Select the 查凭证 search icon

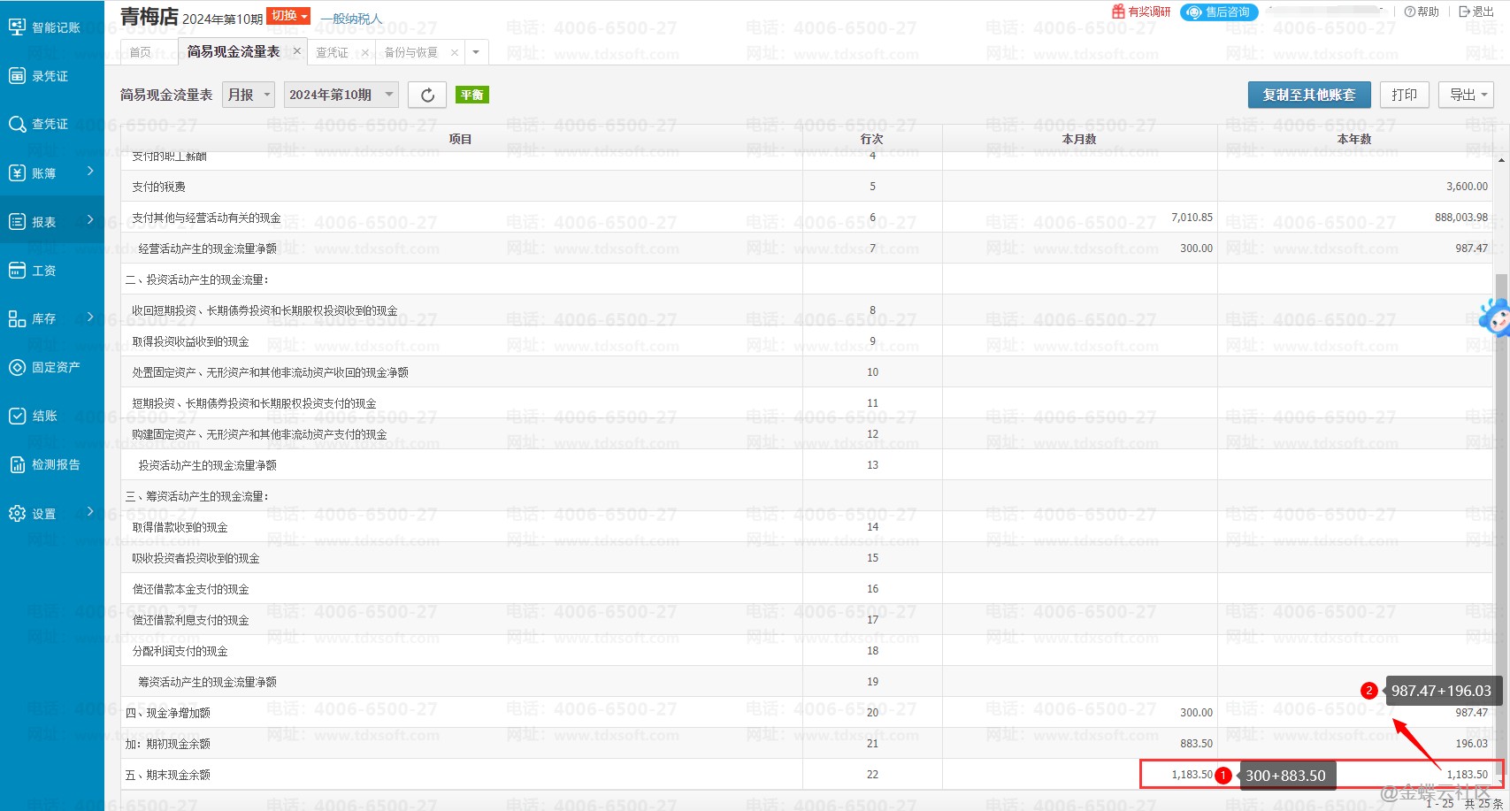pyautogui.click(x=17, y=125)
